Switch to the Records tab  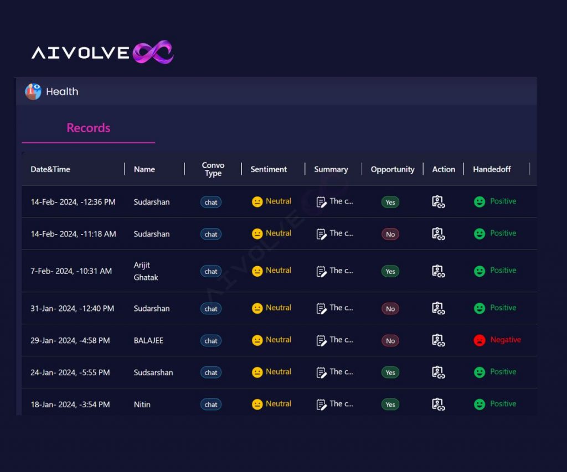click(x=88, y=128)
